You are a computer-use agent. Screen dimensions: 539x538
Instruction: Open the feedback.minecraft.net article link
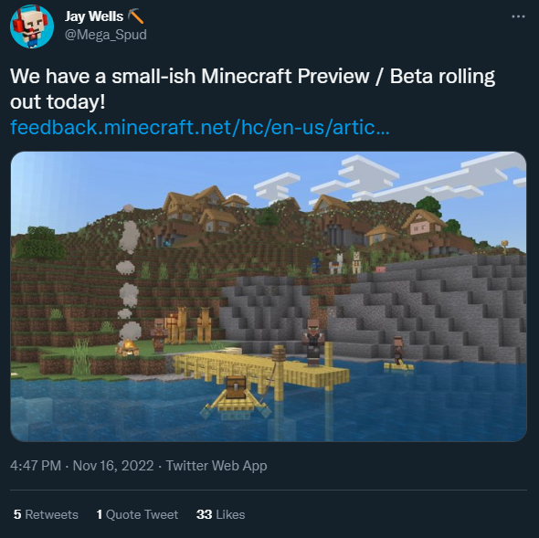pyautogui.click(x=200, y=128)
